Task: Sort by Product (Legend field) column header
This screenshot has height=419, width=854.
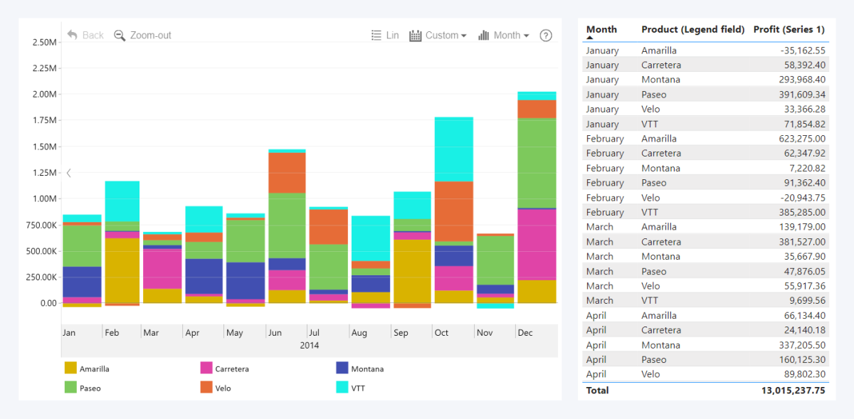Action: [x=692, y=29]
